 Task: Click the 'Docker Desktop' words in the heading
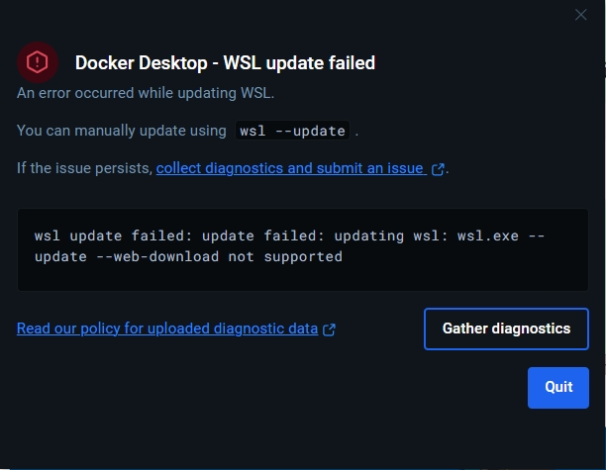[x=141, y=63]
